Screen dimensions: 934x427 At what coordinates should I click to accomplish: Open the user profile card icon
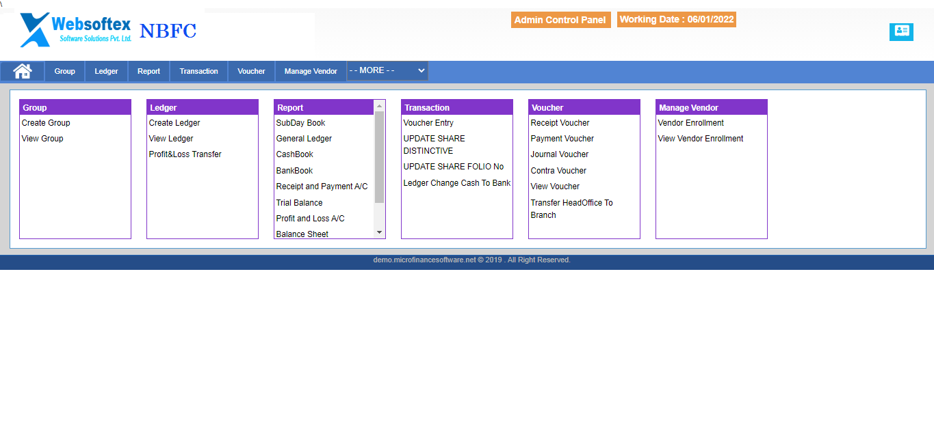coord(901,31)
